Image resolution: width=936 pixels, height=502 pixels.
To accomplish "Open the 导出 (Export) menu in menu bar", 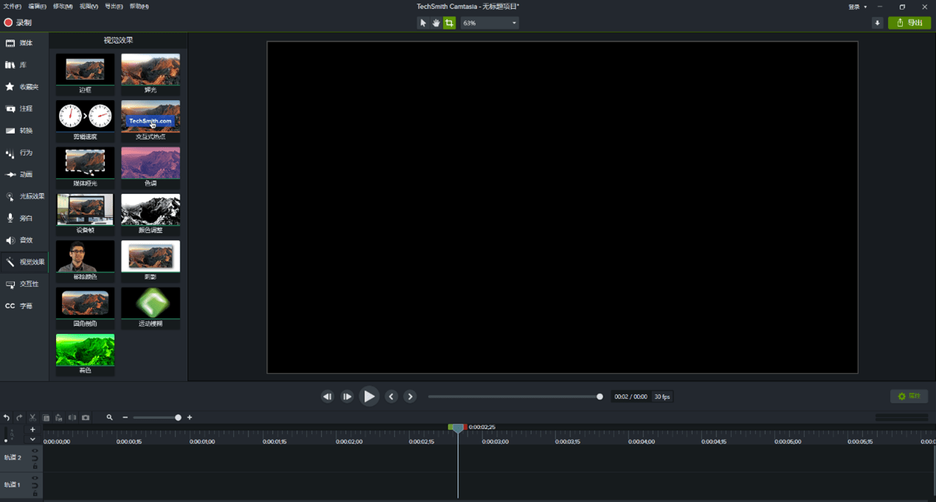I will 114,6.
